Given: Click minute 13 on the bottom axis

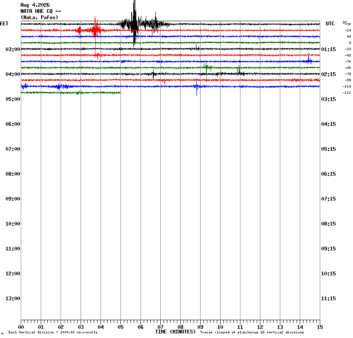Looking at the screenshot, I should coord(280,327).
